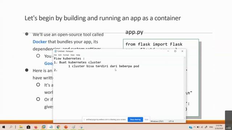Open the scissors-like taskbar app icon

(x=81, y=127)
